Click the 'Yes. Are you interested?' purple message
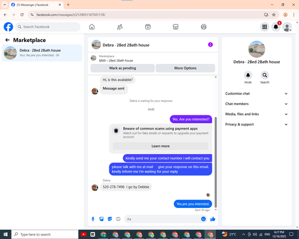The height and width of the screenshot is (239, 299). pyautogui.click(x=191, y=119)
